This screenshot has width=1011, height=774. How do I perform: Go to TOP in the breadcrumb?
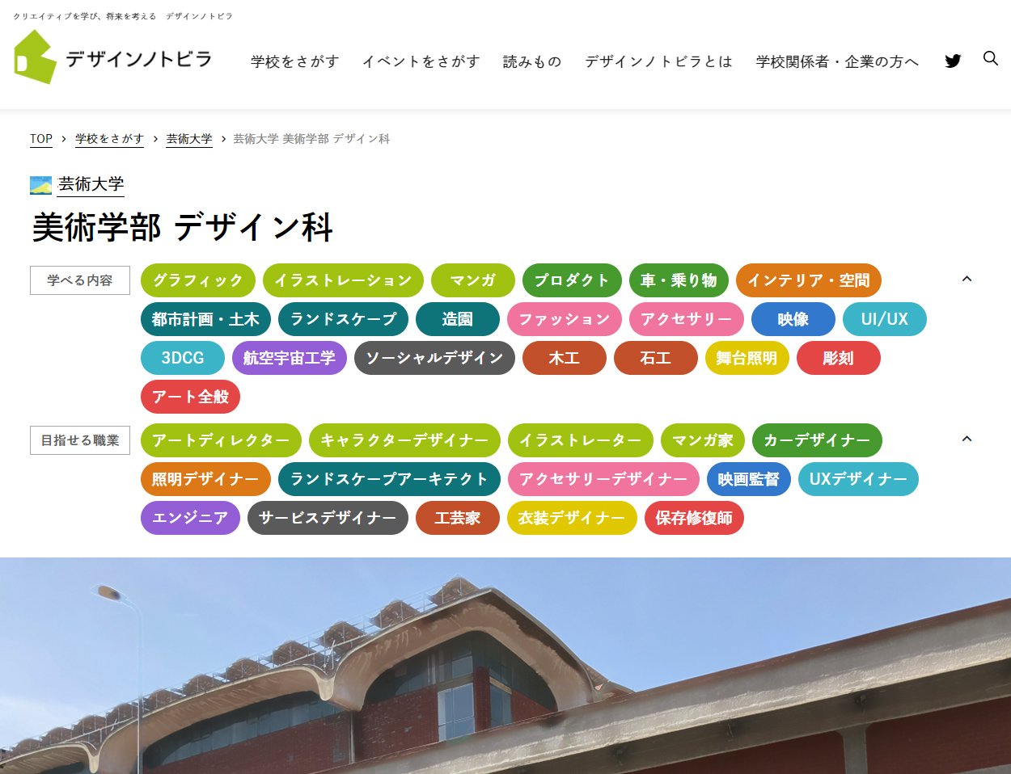point(41,139)
